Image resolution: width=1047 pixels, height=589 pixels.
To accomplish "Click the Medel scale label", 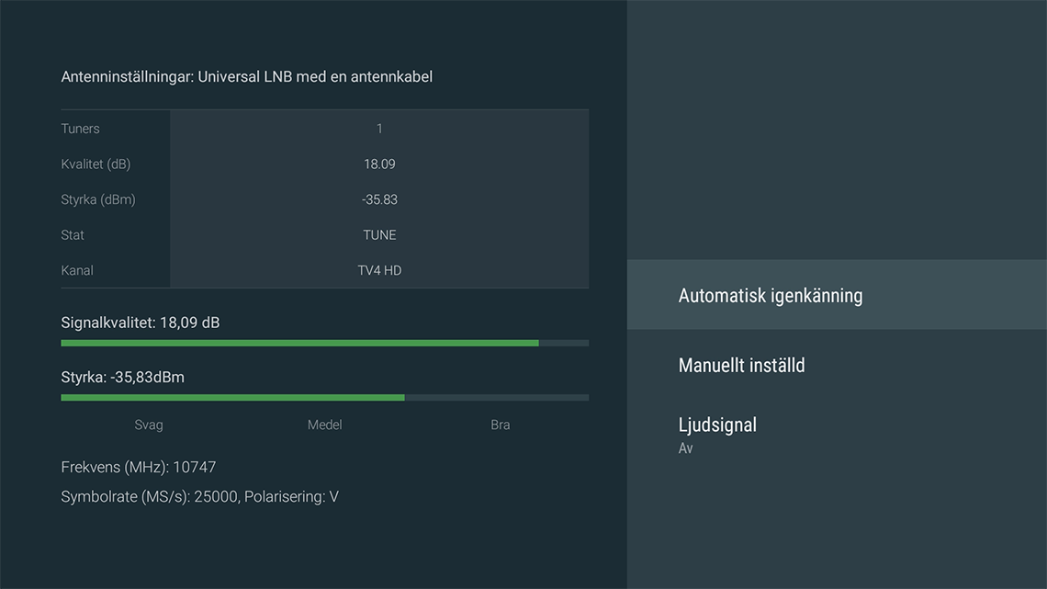I will pyautogui.click(x=324, y=425).
